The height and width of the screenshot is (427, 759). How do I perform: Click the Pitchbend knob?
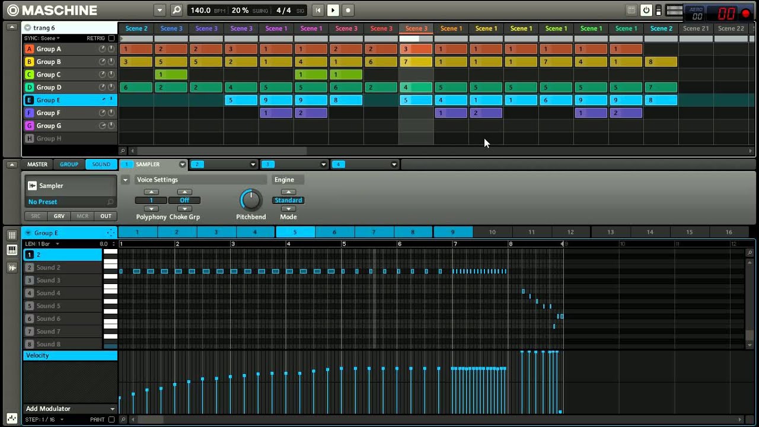click(251, 200)
